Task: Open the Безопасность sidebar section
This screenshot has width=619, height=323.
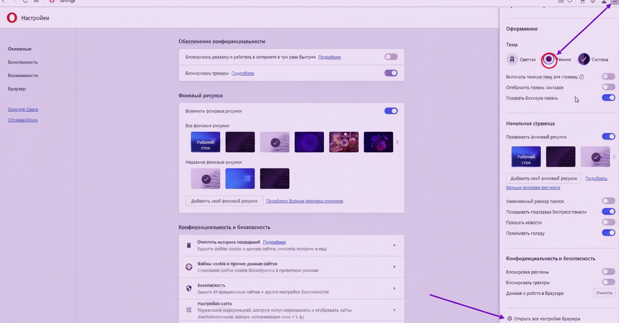Action: [x=23, y=62]
